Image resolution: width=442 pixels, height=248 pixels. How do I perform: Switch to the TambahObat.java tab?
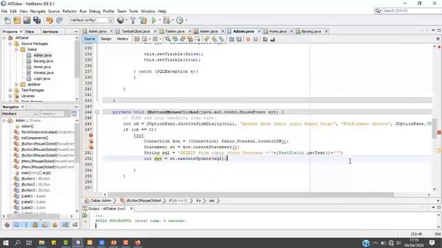(x=135, y=31)
